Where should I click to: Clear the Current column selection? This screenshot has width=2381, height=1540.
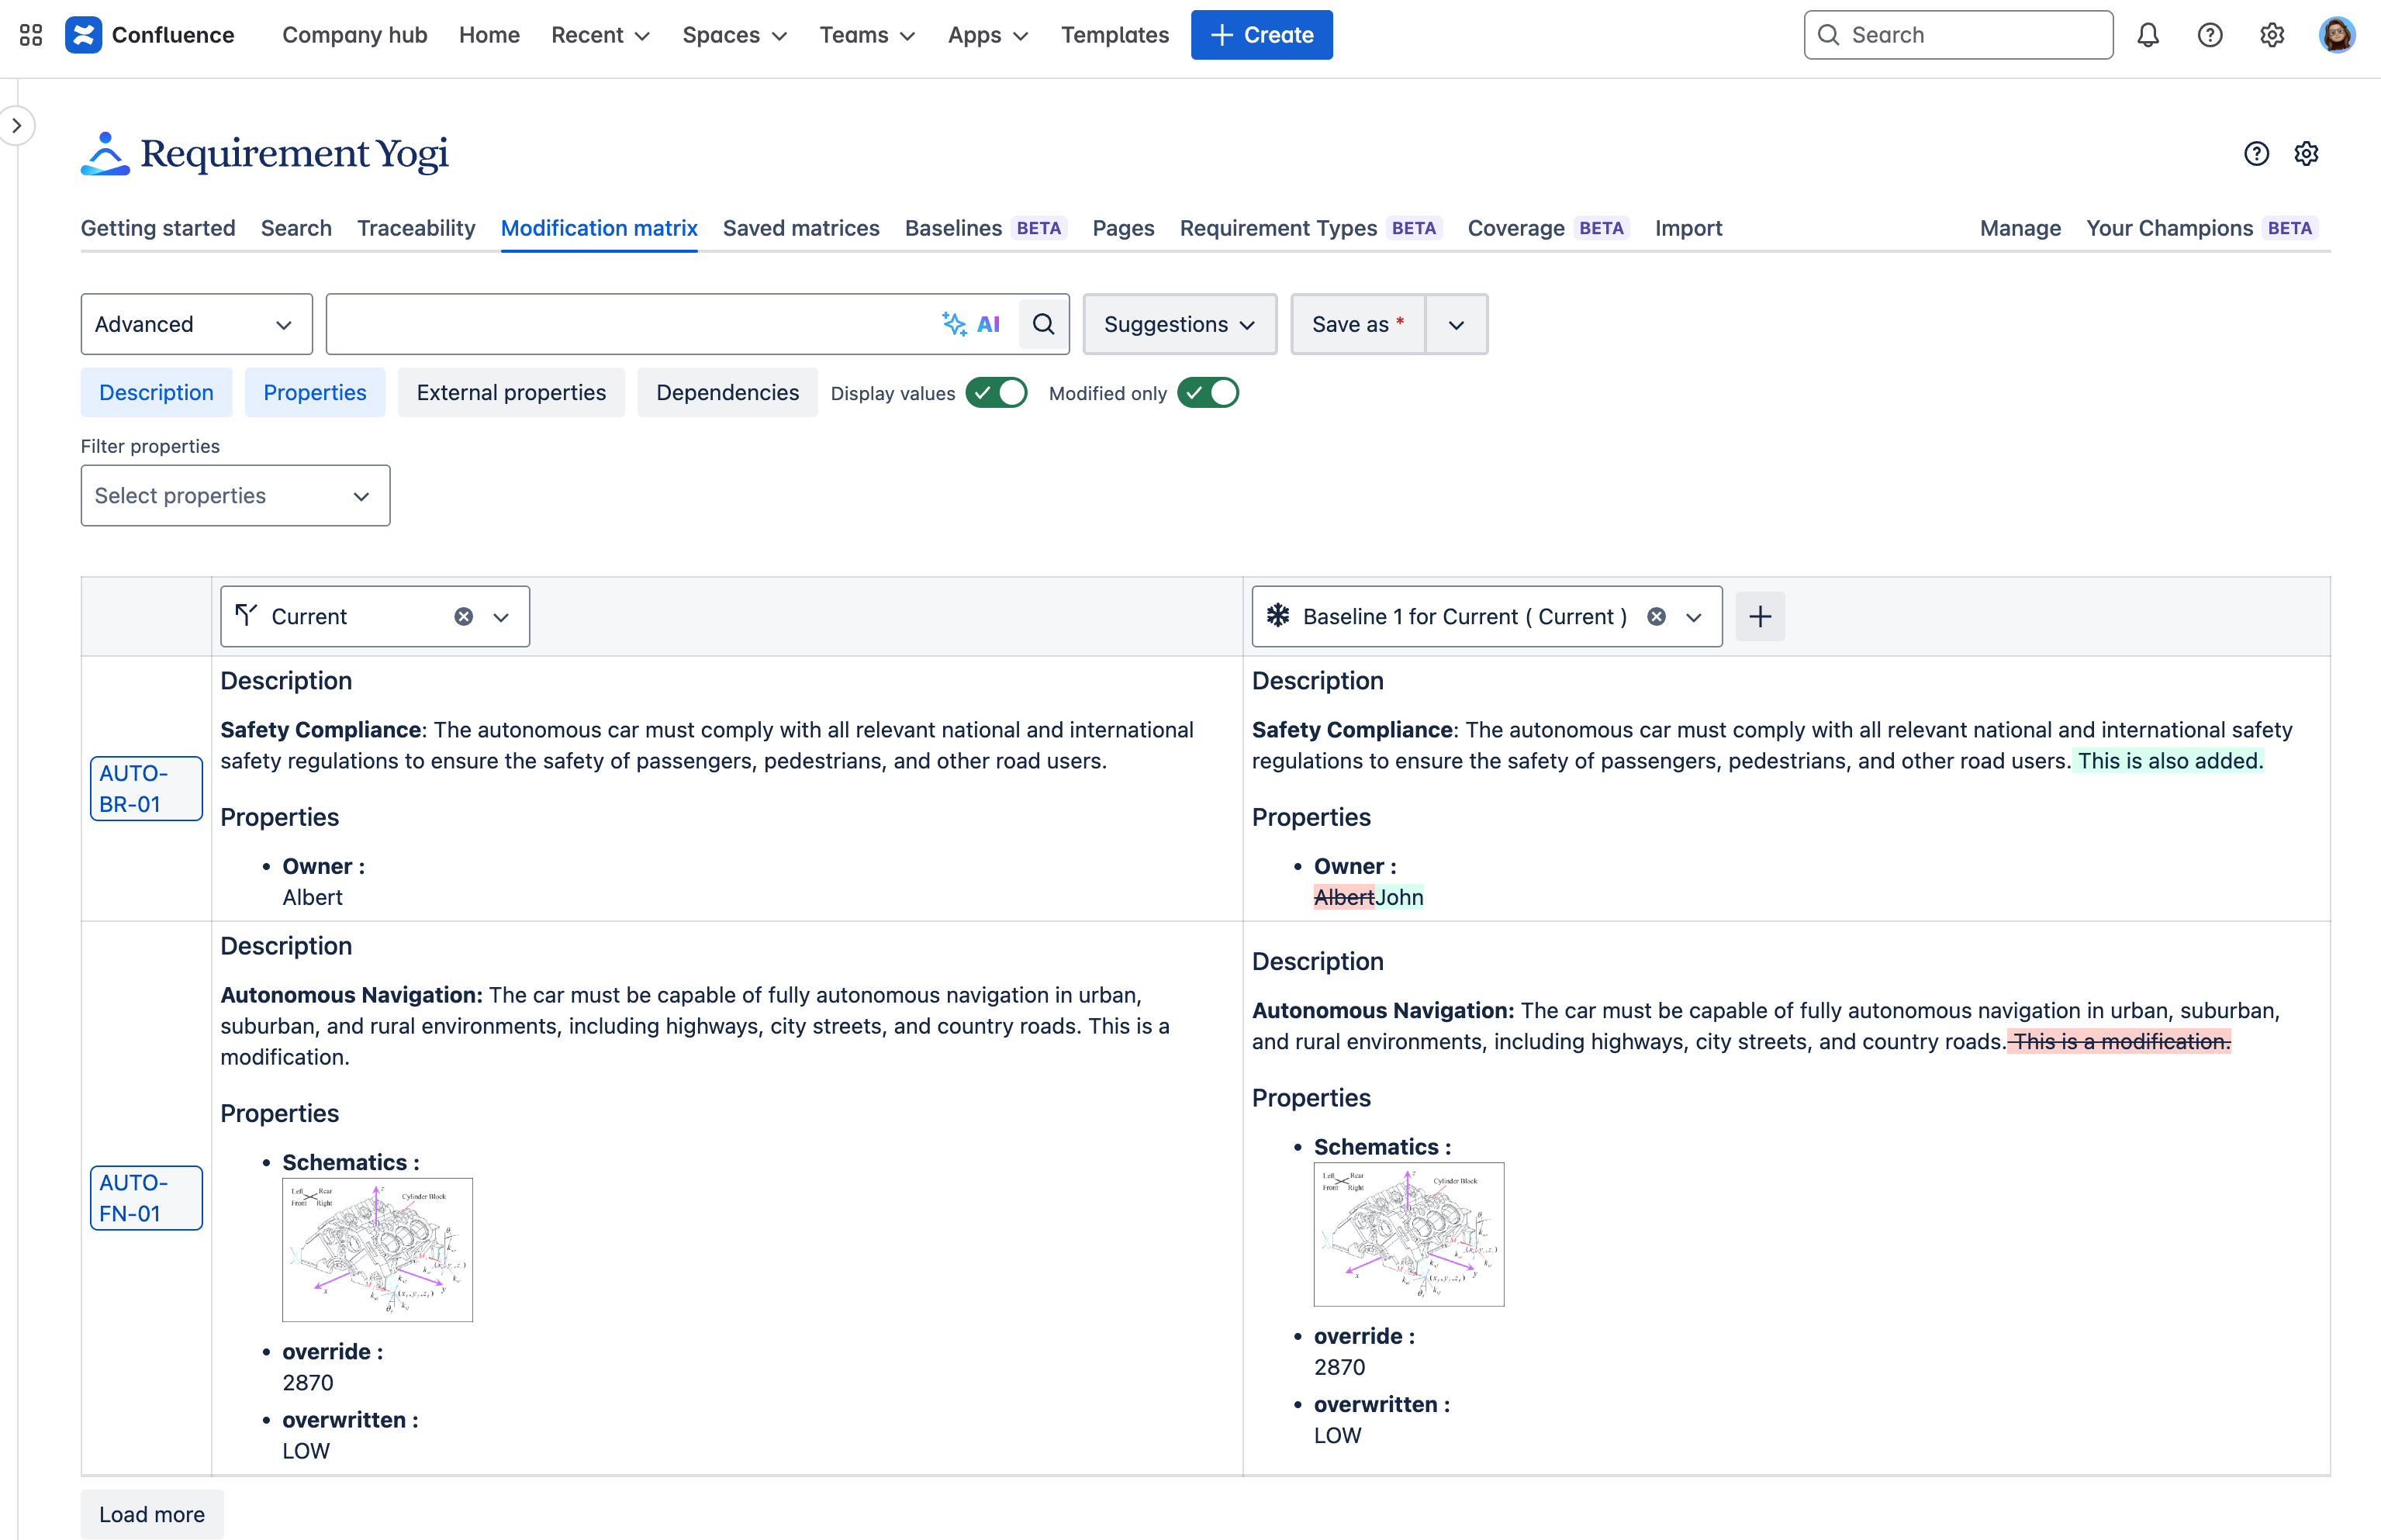tap(463, 616)
